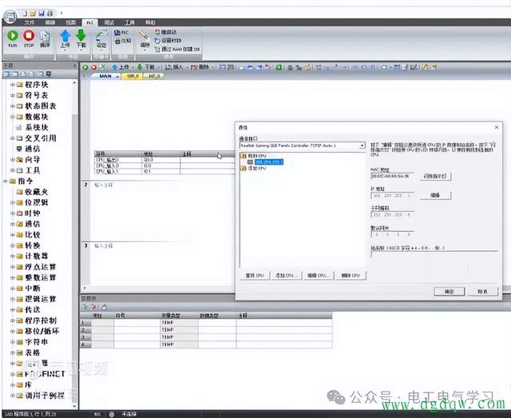Click the Find CPU button
Image resolution: width=511 pixels, height=418 pixels.
pos(256,275)
